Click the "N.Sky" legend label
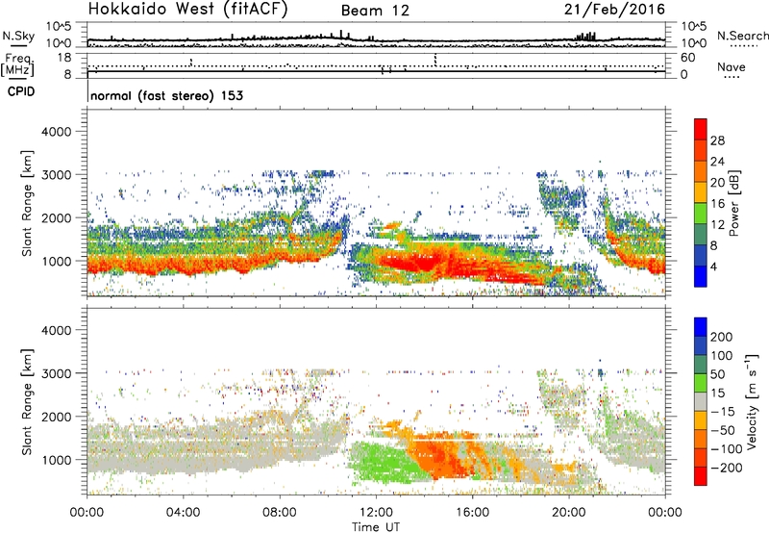 tap(18, 36)
